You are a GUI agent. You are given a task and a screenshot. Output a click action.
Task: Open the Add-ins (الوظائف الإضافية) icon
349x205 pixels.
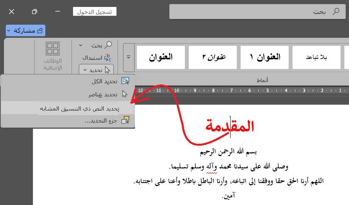[53, 49]
